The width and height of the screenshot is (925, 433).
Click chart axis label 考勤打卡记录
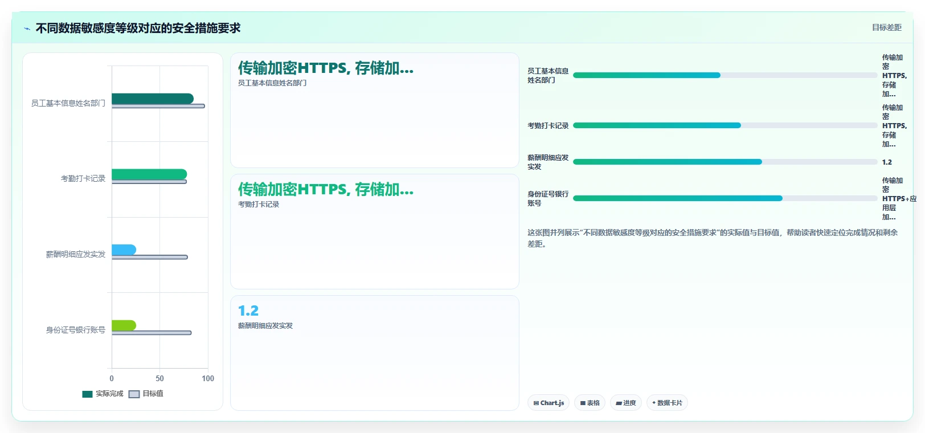point(83,178)
